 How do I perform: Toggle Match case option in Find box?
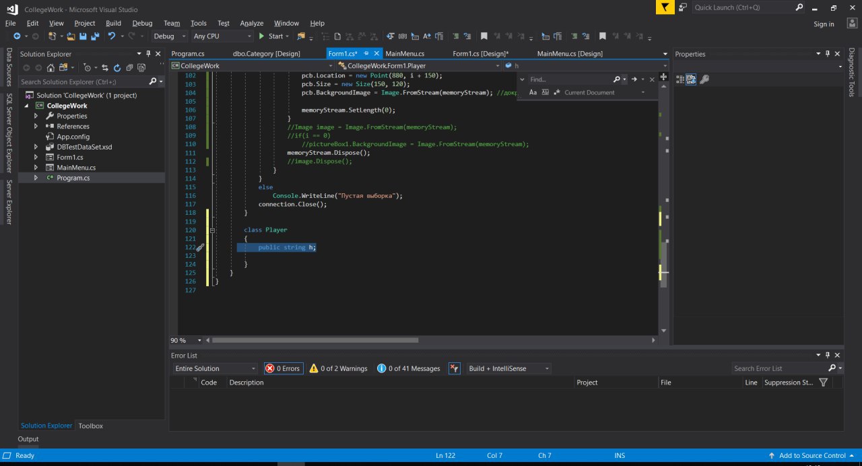coord(533,92)
